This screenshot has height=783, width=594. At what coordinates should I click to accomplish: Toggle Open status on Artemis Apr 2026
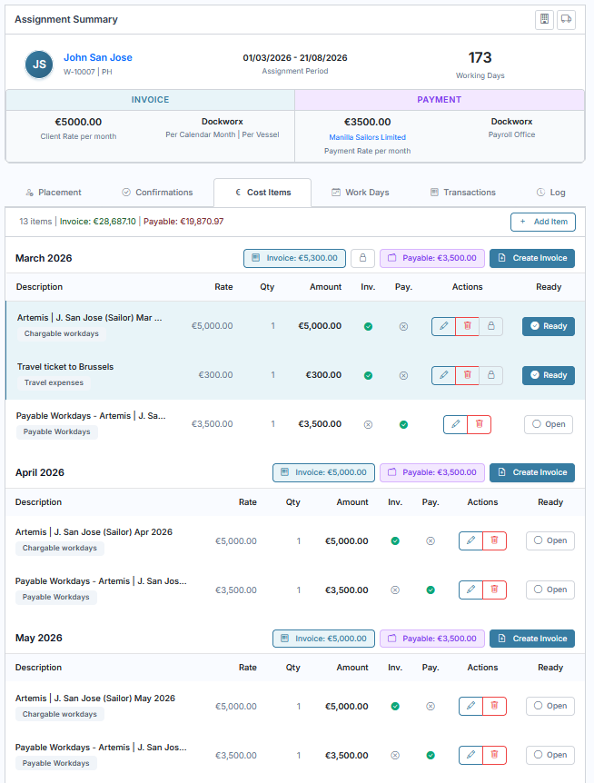tap(550, 540)
